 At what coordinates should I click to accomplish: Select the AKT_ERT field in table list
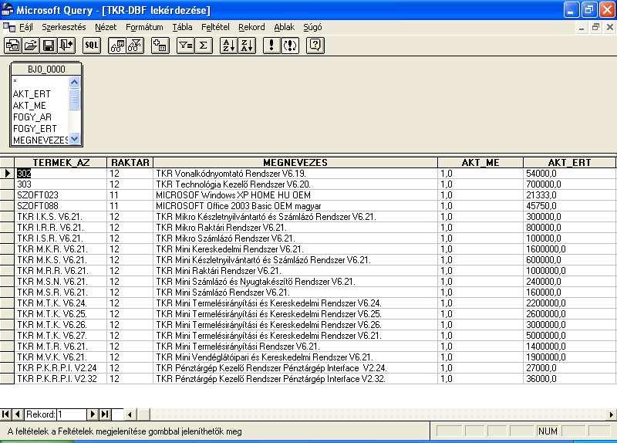(32, 94)
